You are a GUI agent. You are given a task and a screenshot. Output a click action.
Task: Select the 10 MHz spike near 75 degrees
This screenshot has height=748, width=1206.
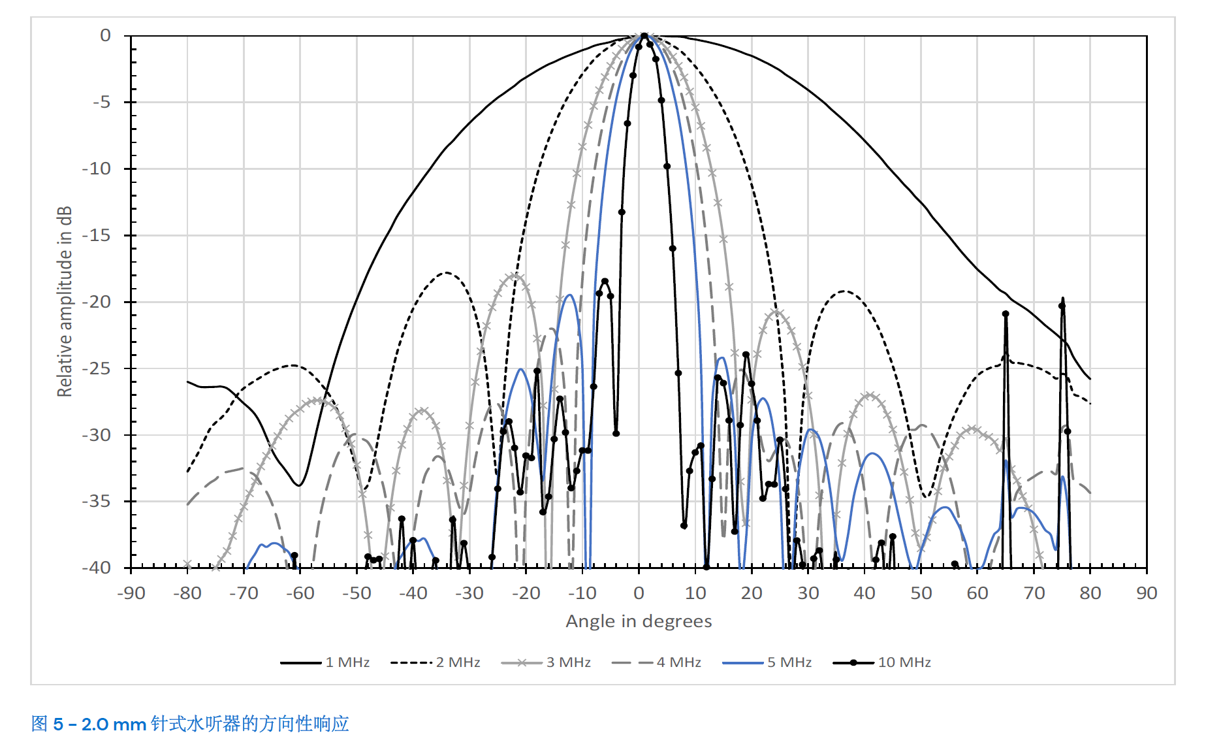pos(1062,301)
